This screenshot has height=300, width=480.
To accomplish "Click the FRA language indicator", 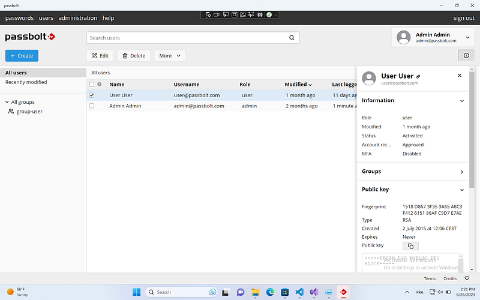I will pyautogui.click(x=419, y=292).
